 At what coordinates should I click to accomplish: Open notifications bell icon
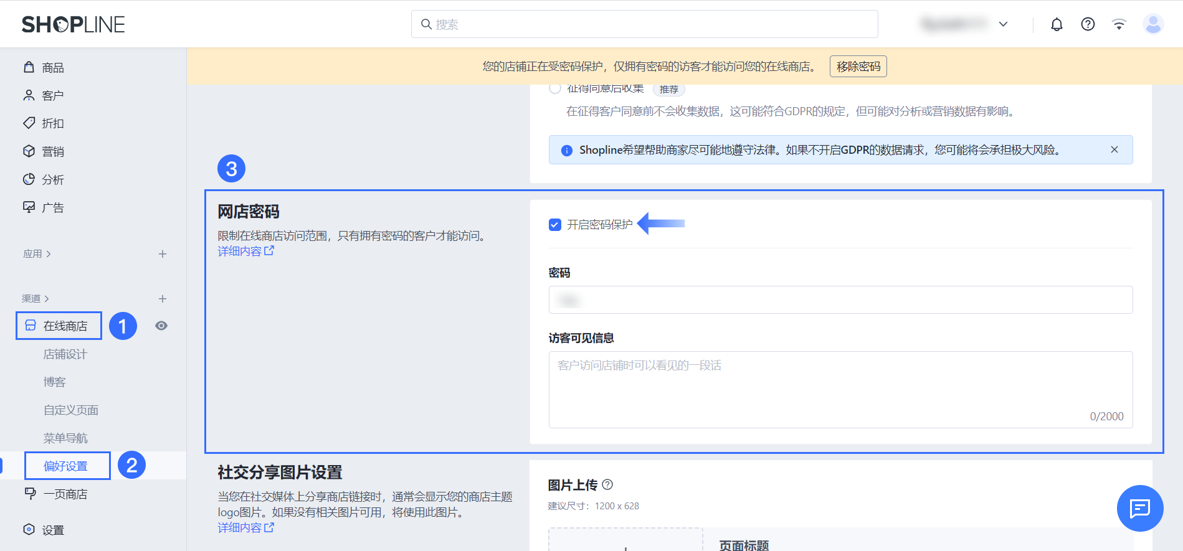click(1057, 24)
